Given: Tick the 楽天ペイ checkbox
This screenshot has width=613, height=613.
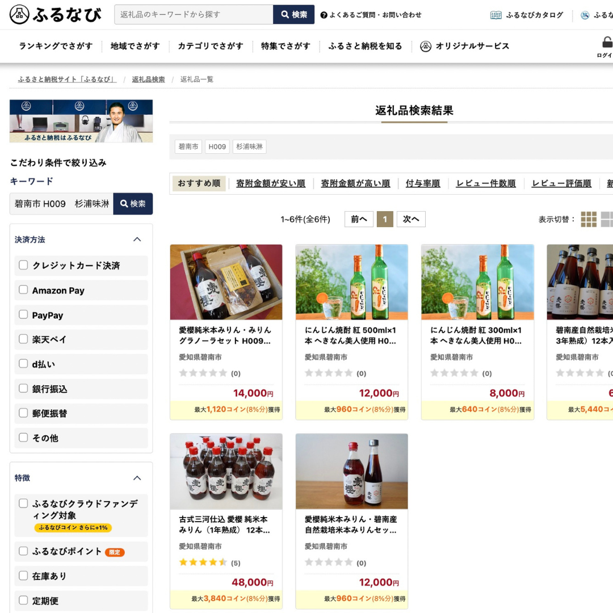Looking at the screenshot, I should pyautogui.click(x=23, y=339).
